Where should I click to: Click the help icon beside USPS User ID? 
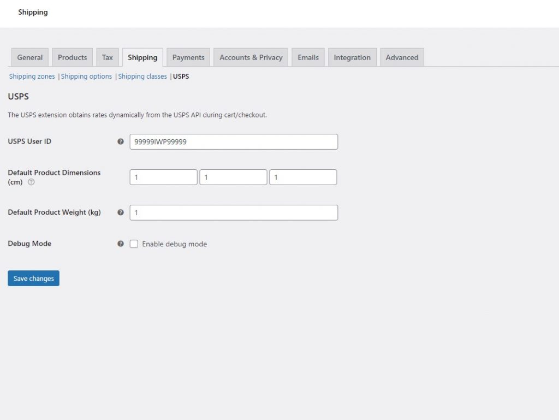tap(121, 141)
